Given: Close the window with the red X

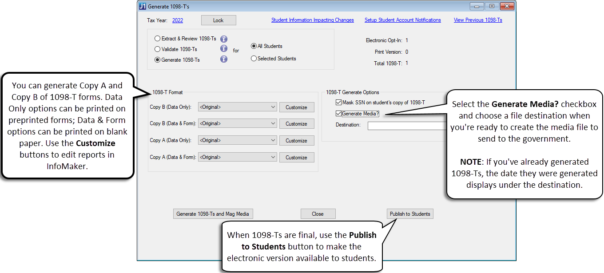Looking at the screenshot, I should point(507,6).
